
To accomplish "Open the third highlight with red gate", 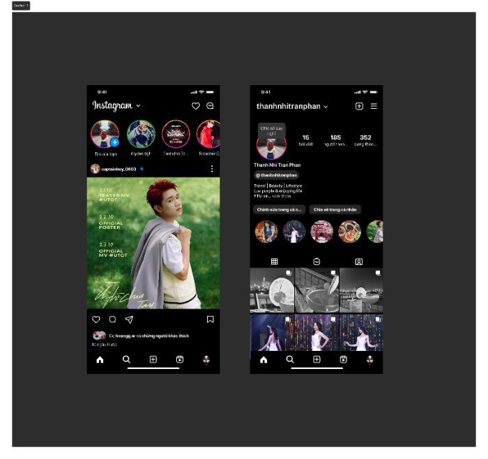I will click(322, 232).
